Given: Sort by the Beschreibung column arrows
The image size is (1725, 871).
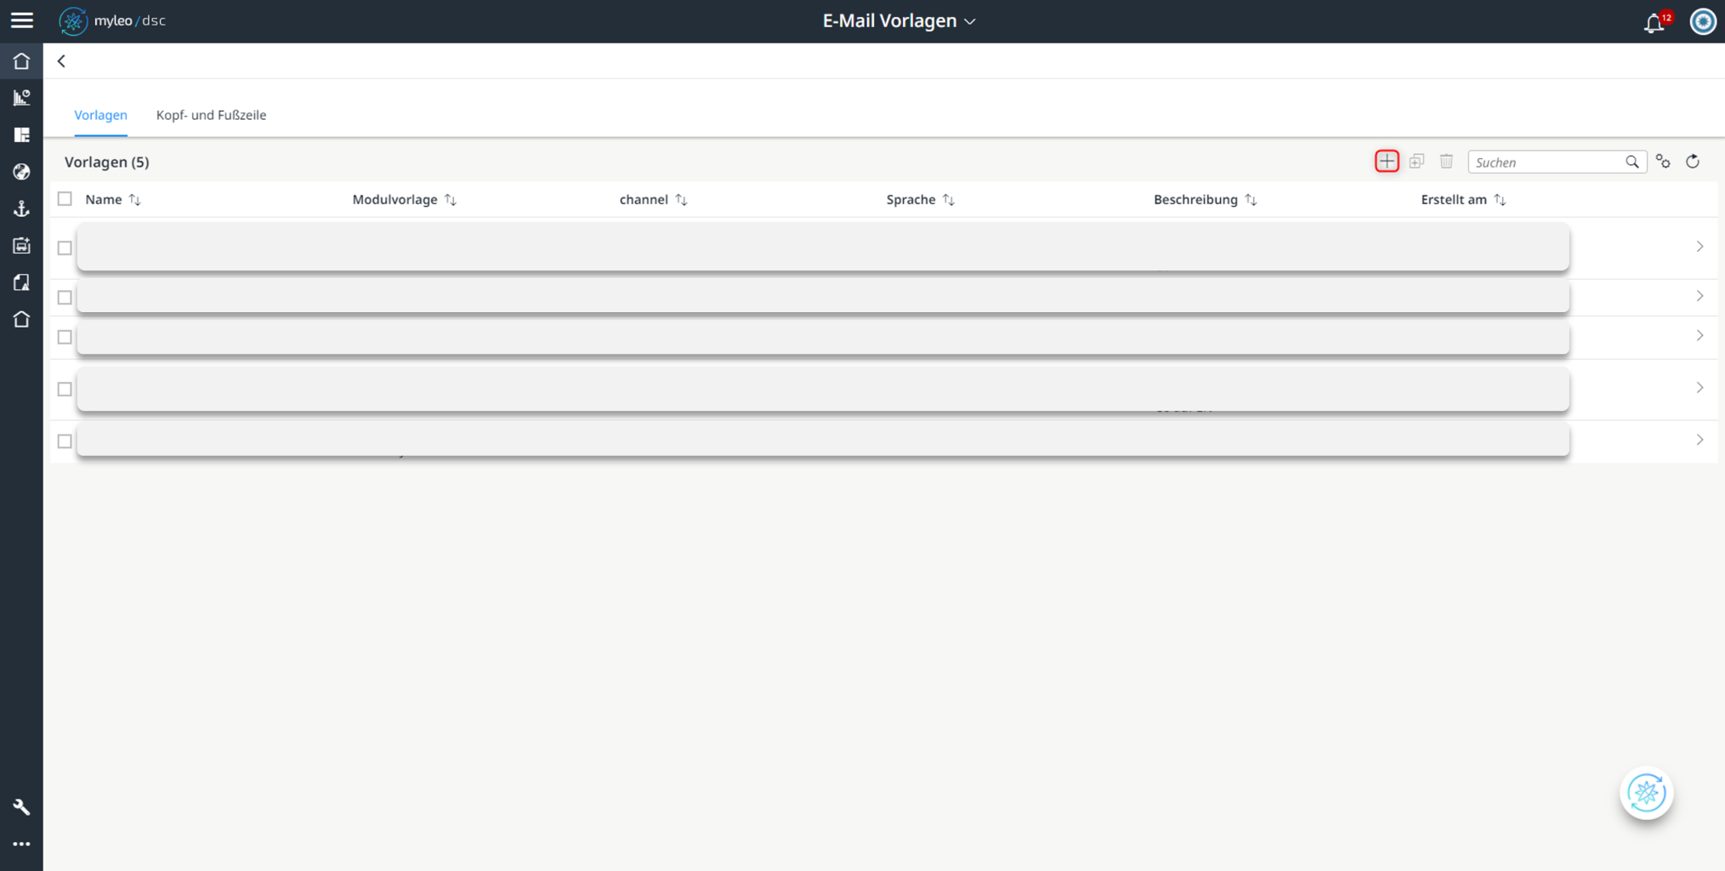Looking at the screenshot, I should [1251, 200].
